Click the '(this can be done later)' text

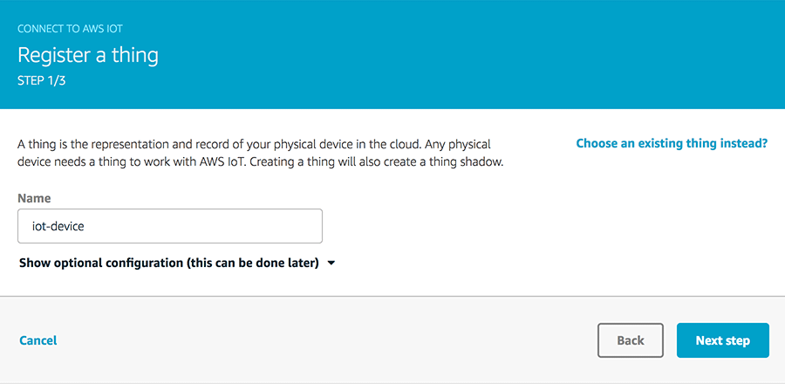[253, 263]
